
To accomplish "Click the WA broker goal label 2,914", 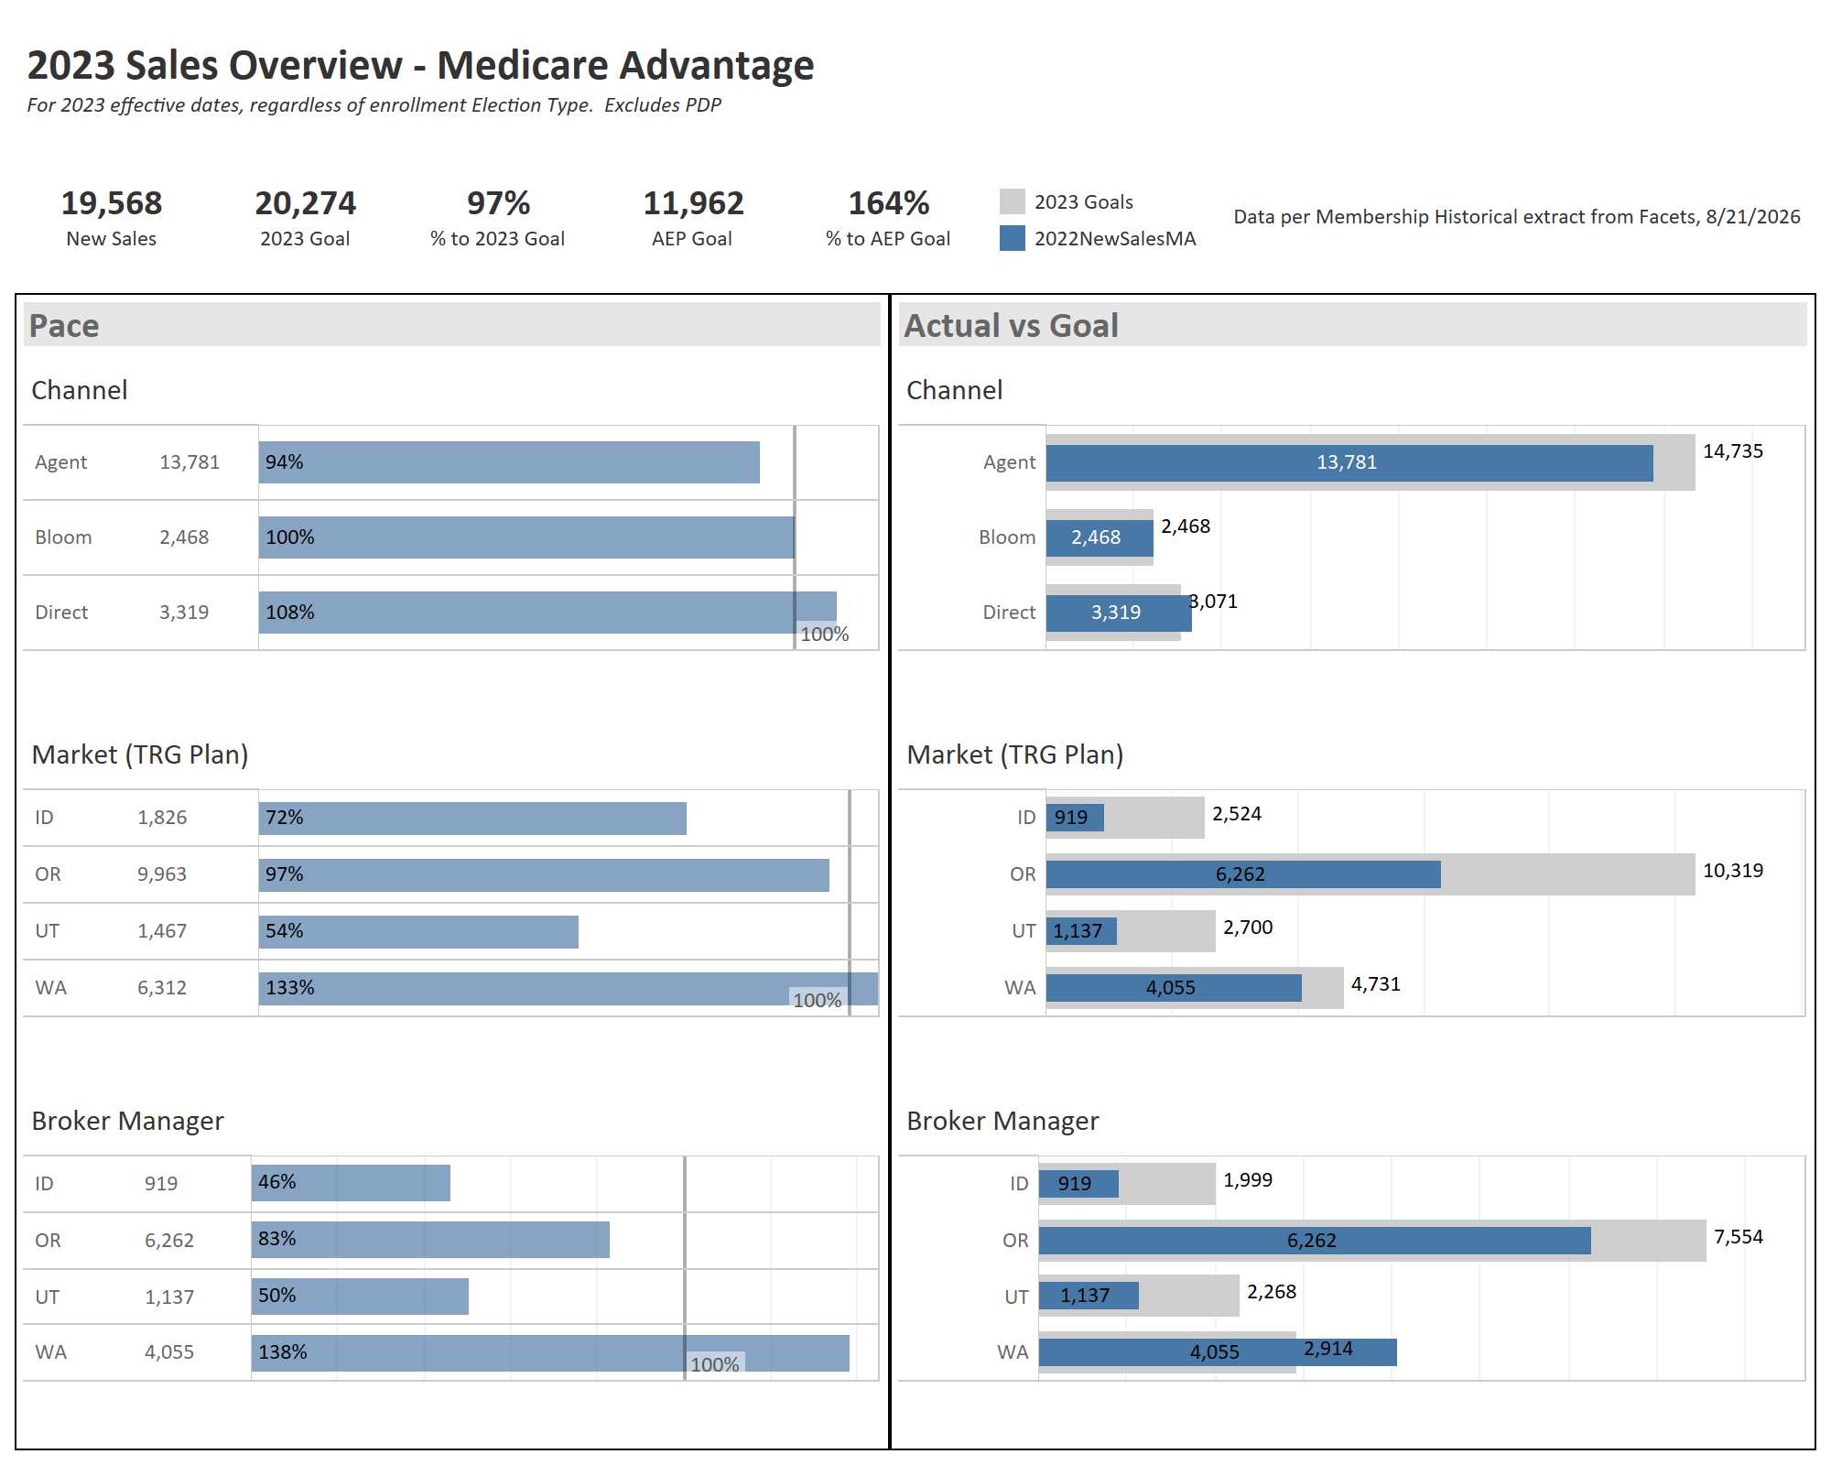I will (x=1328, y=1349).
